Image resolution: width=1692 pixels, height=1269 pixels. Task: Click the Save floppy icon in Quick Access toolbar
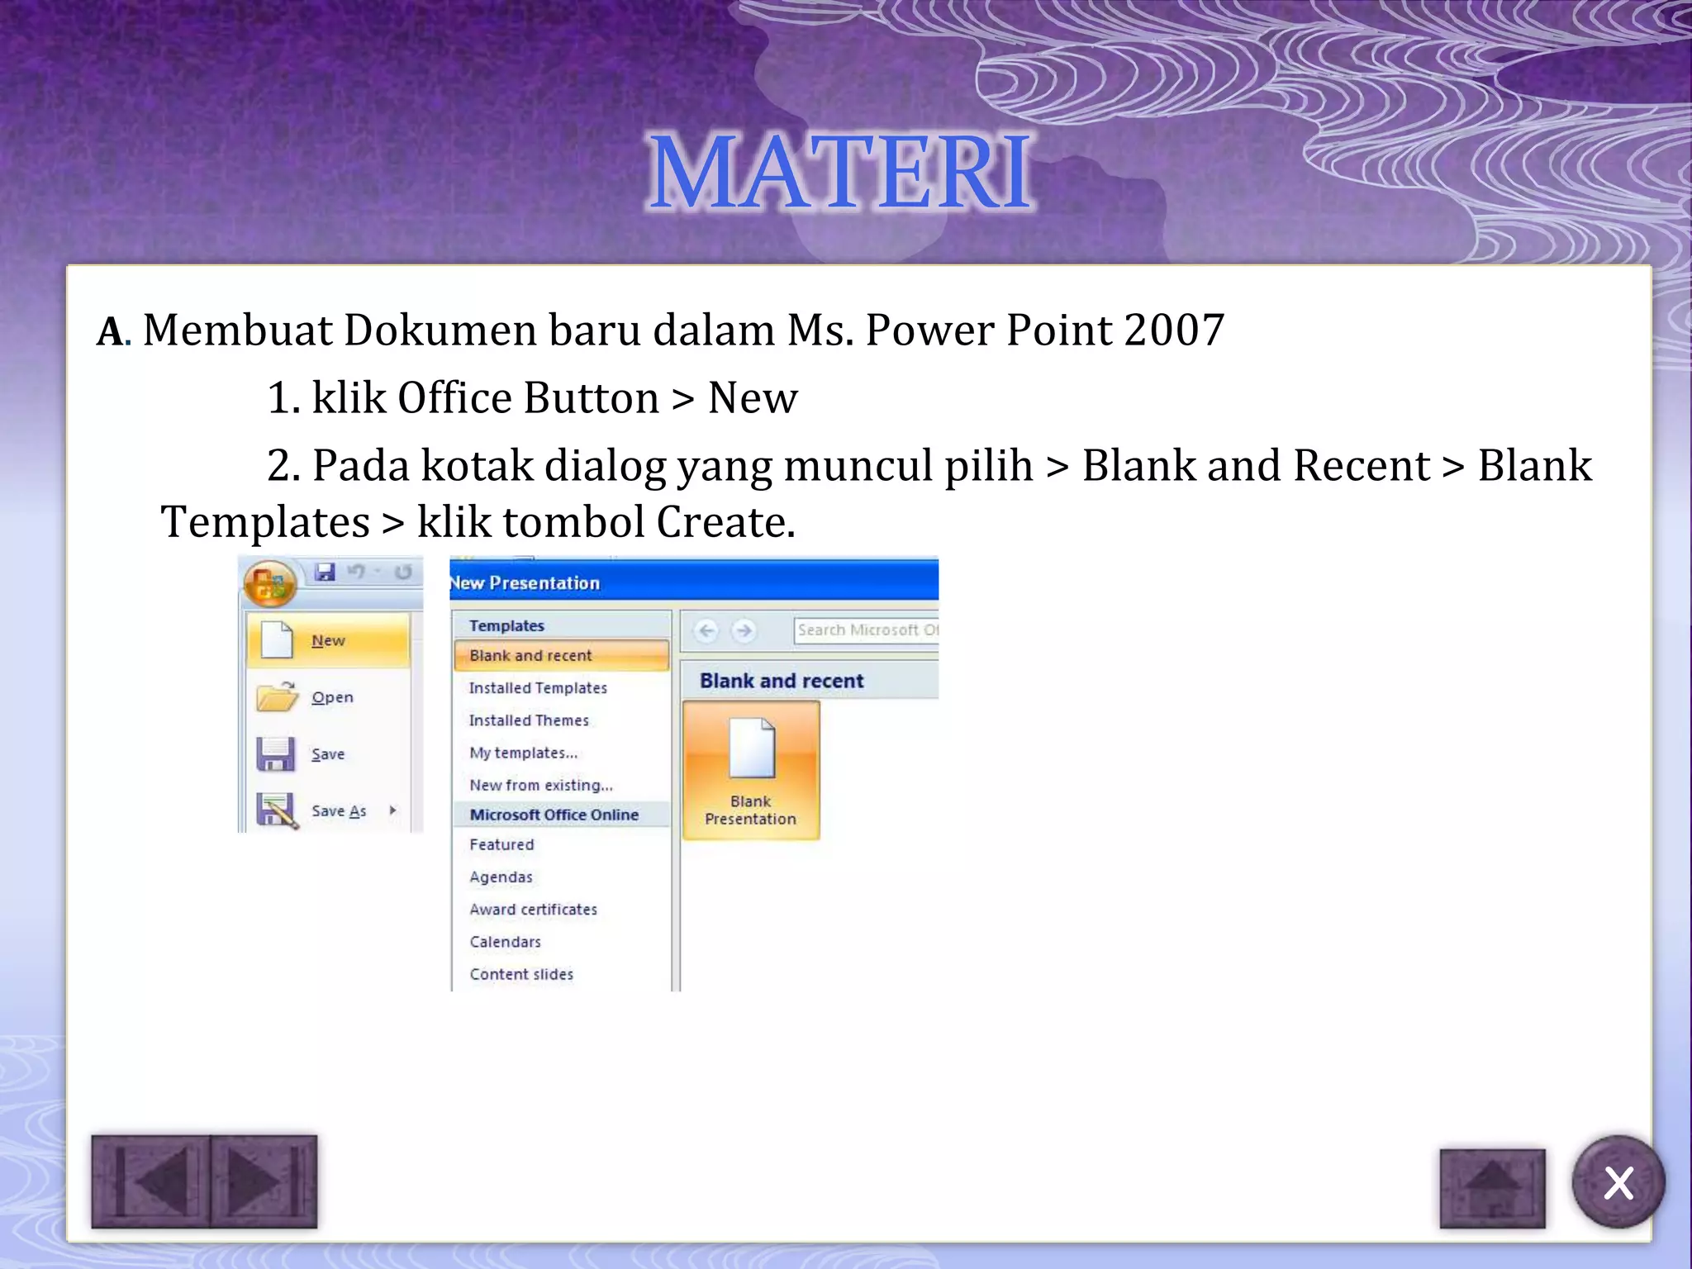pyautogui.click(x=325, y=571)
